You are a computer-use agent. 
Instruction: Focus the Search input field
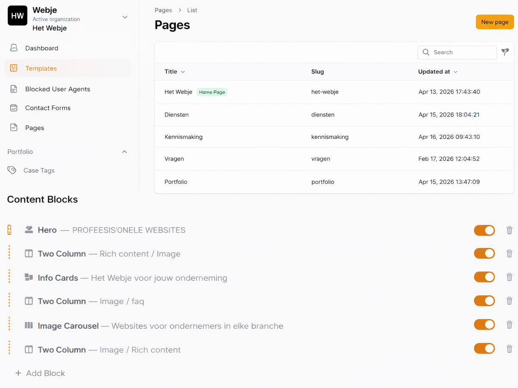(x=462, y=53)
